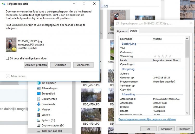Enable 'Dit voor alle huidige items doen'
The image size is (195, 134).
tap(7, 58)
